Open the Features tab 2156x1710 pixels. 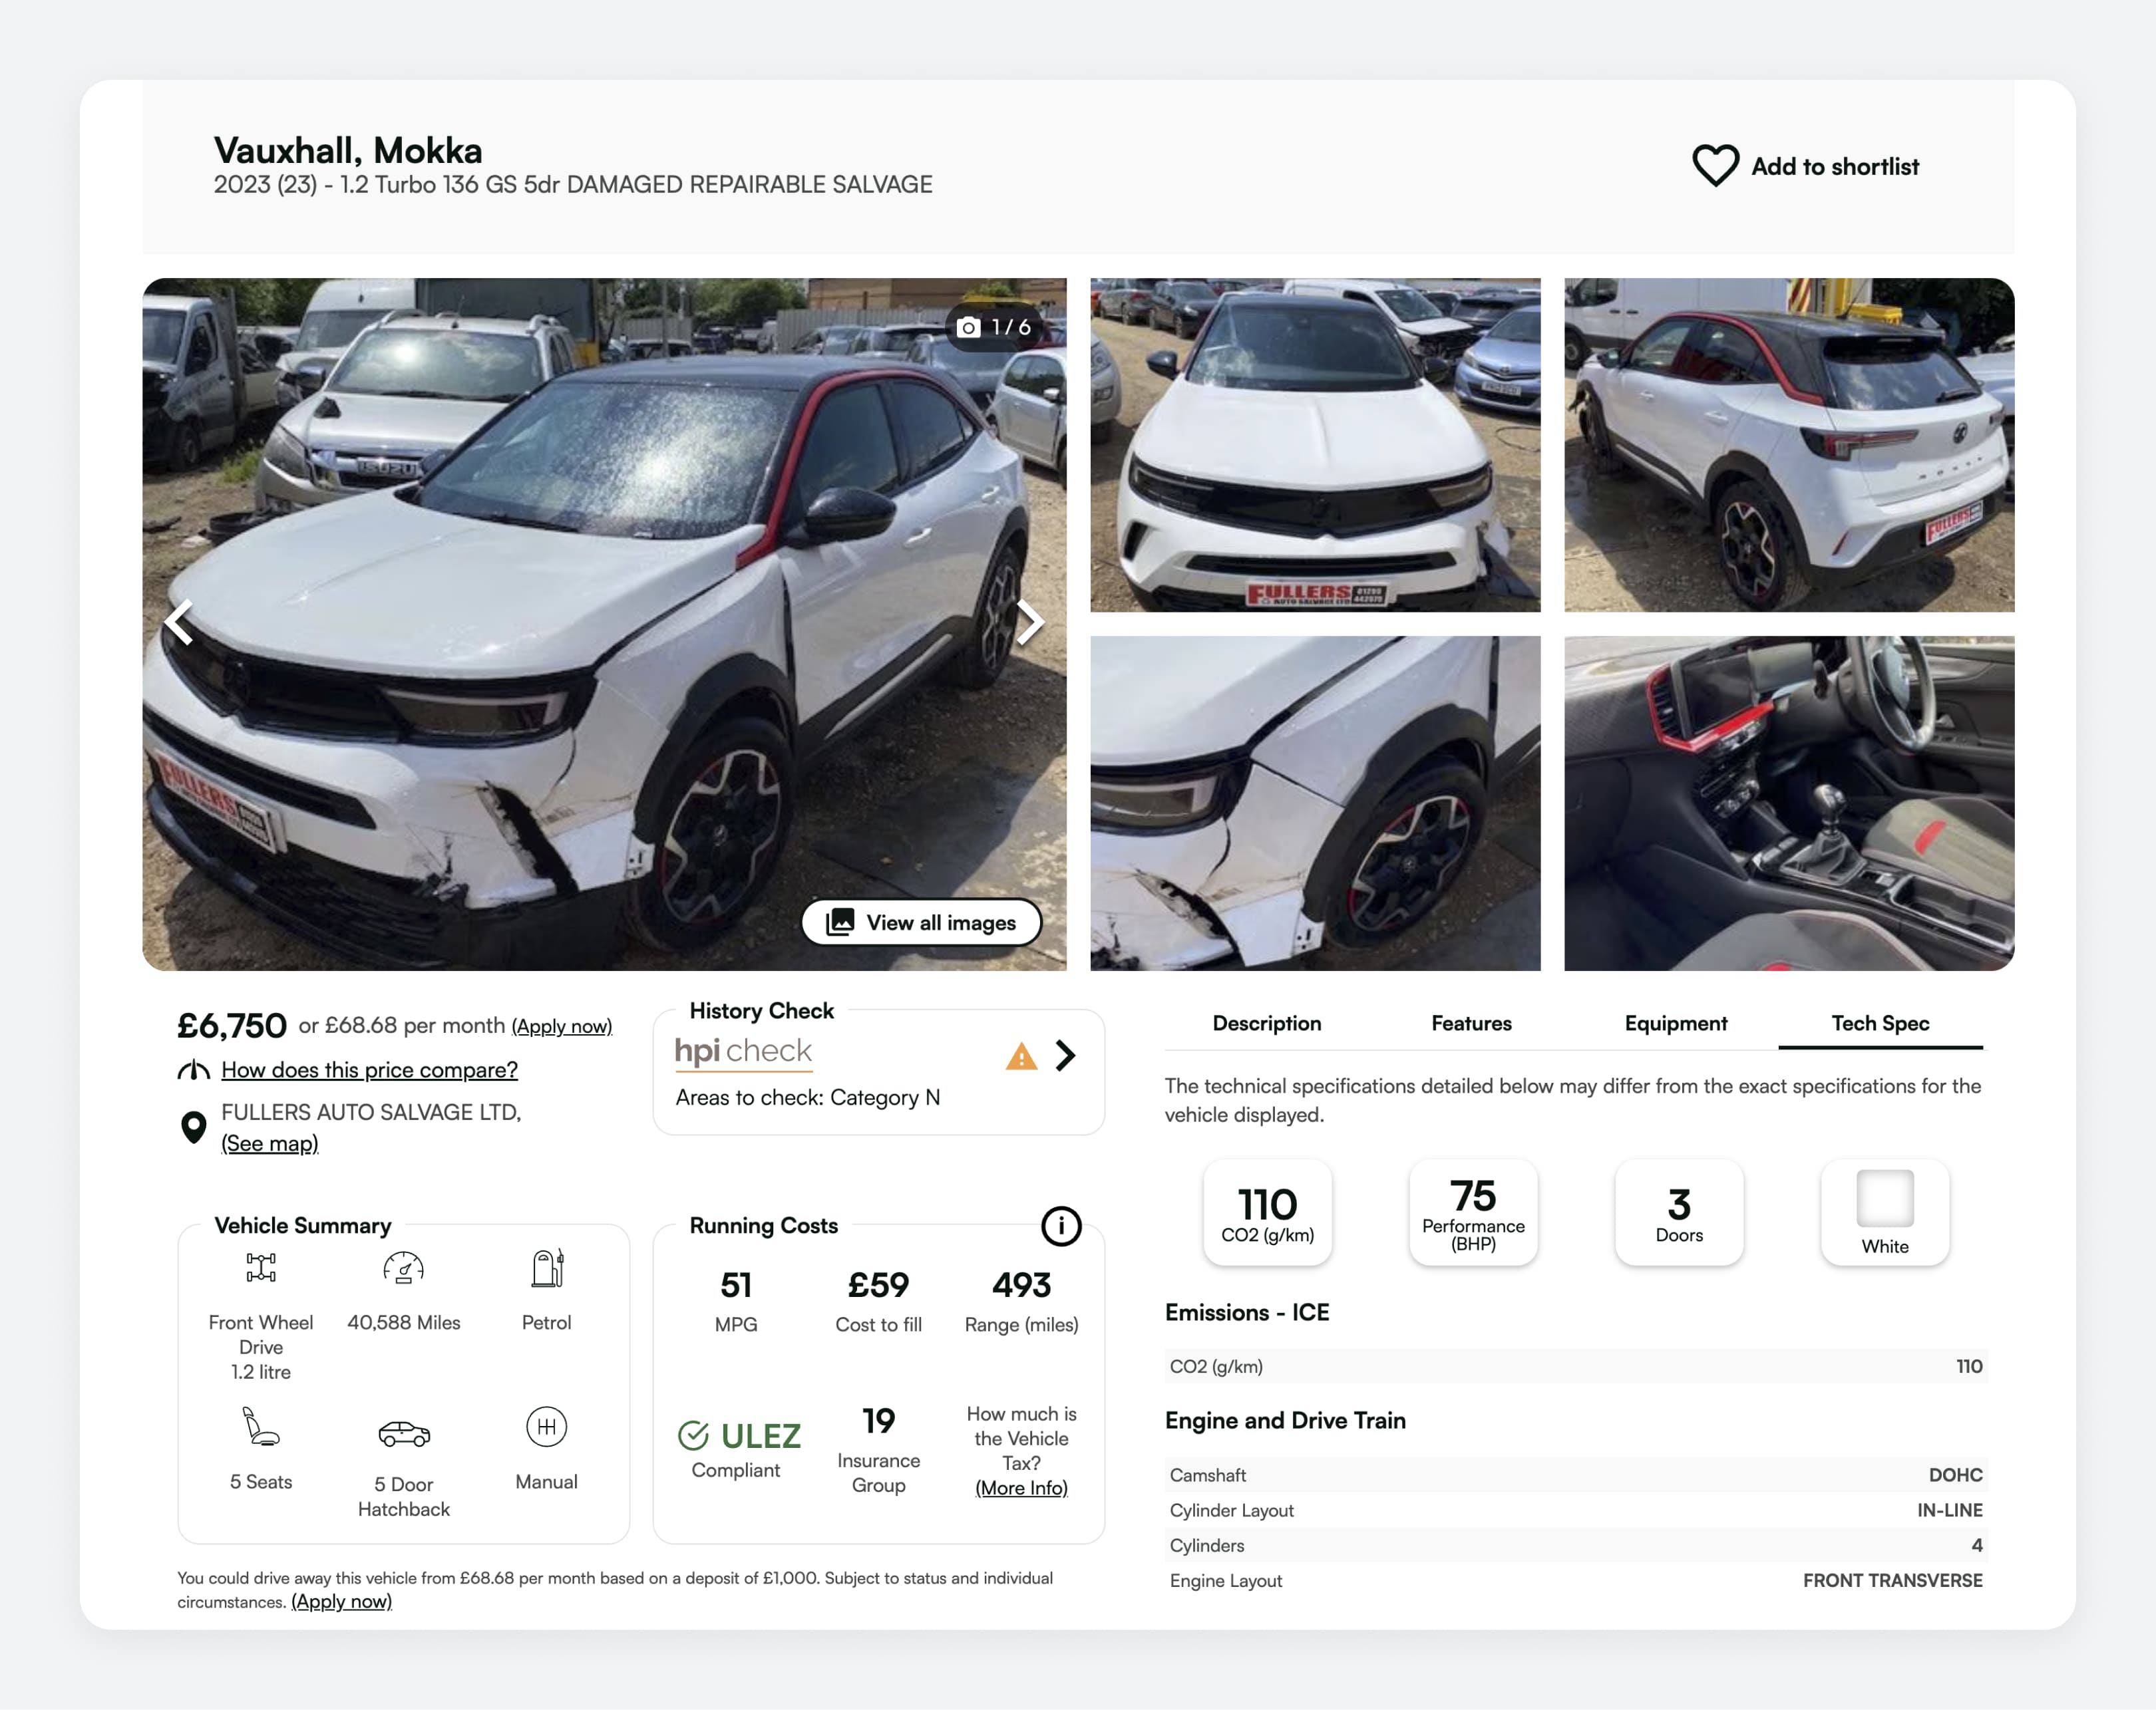(x=1471, y=1024)
